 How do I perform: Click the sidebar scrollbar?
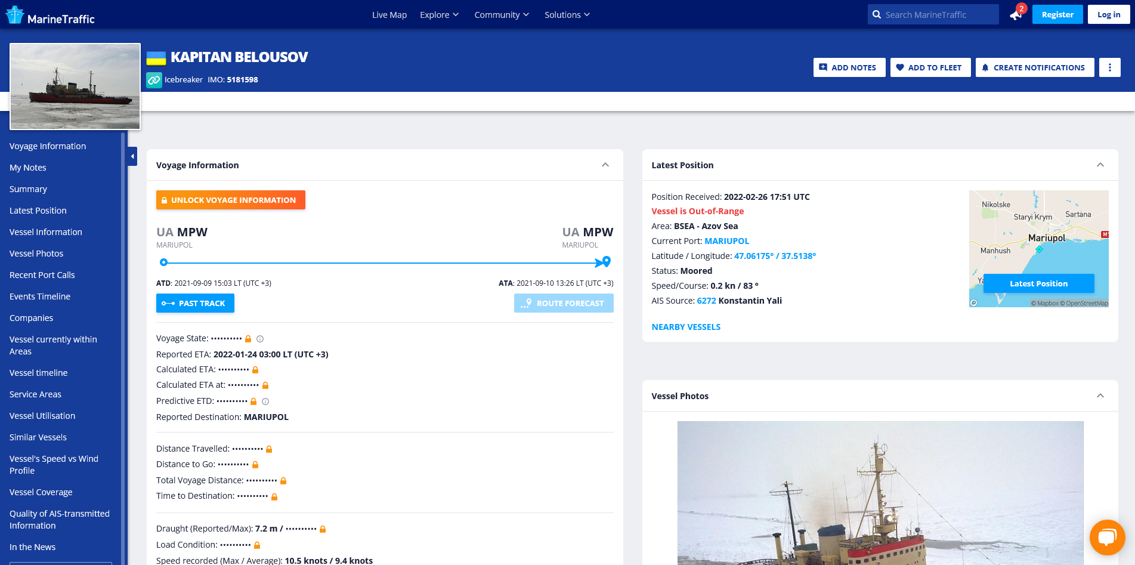click(x=123, y=348)
